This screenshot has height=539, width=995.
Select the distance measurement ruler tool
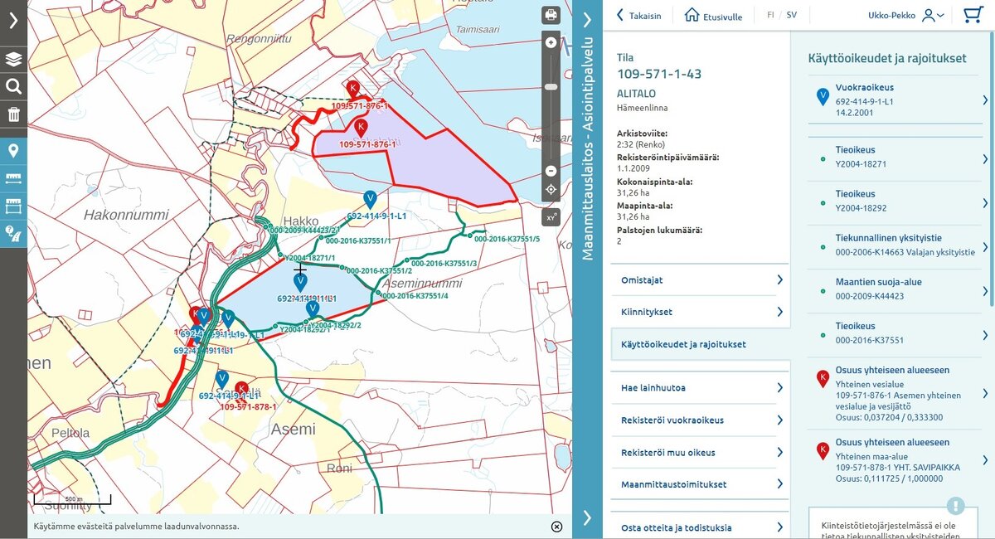coord(13,178)
